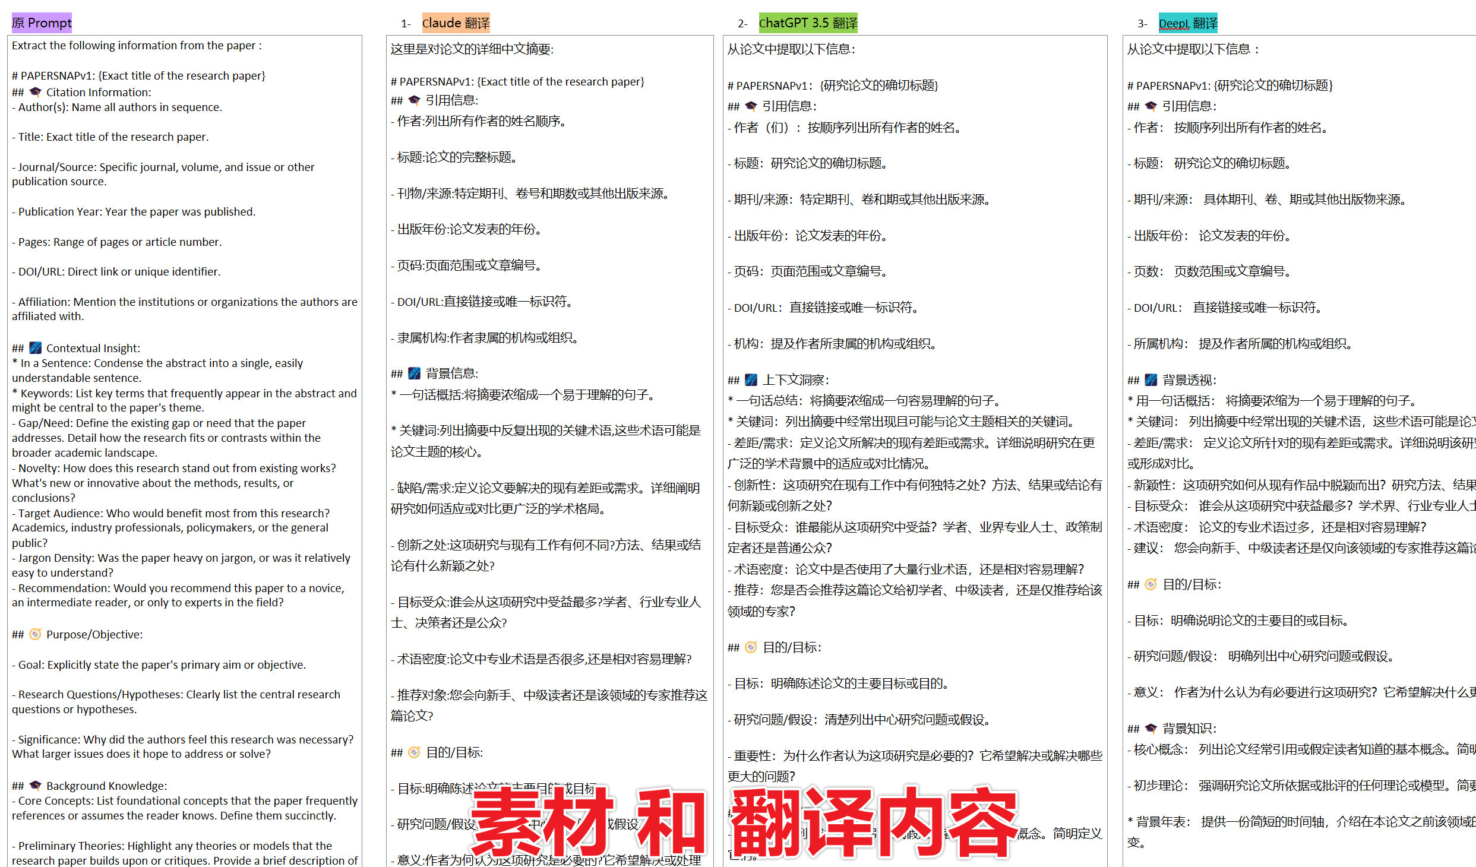Click the 'Gap/Need: Define the existing gap' line
The image size is (1476, 867).
(166, 438)
